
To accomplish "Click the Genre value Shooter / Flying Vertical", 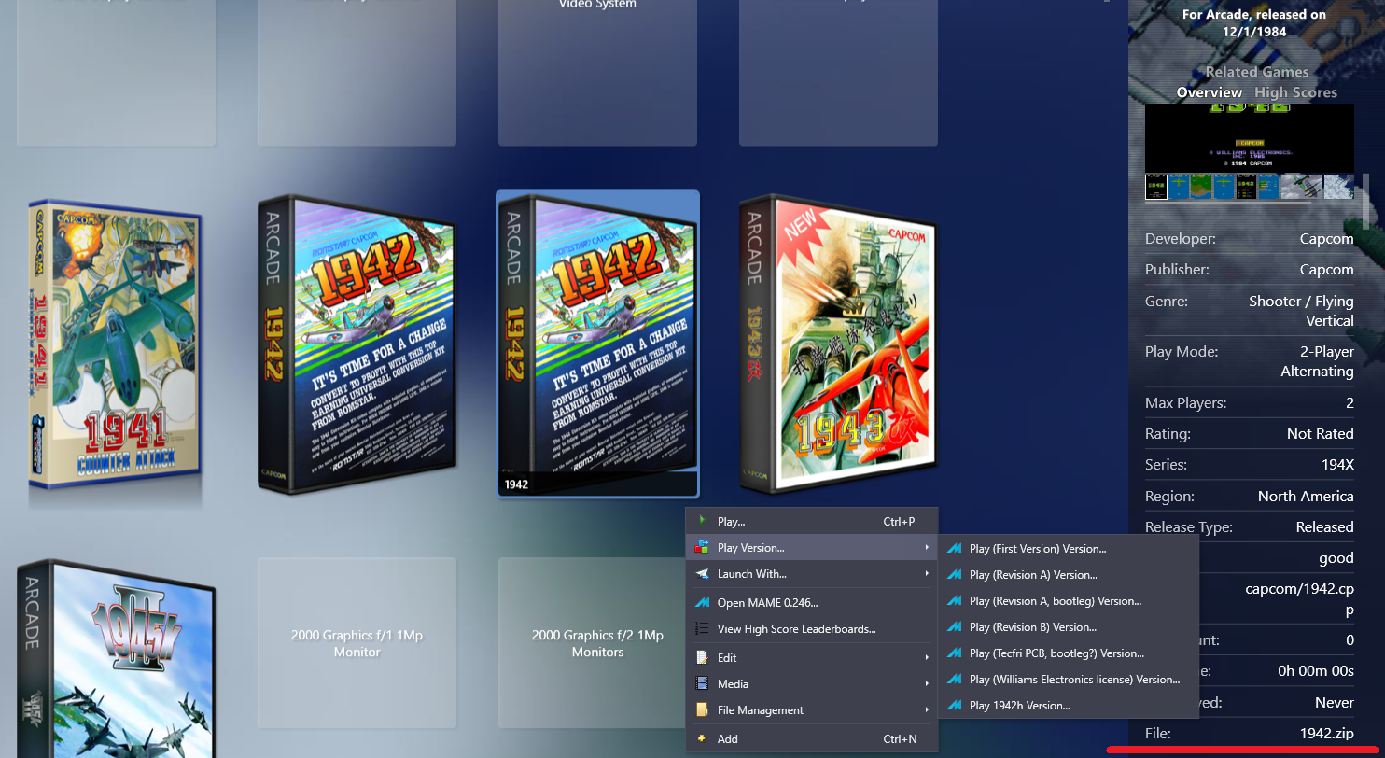I will click(1301, 311).
